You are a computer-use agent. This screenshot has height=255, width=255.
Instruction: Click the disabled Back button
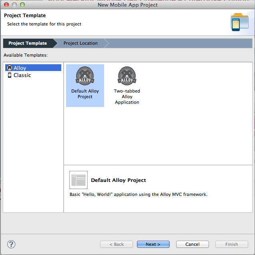116,244
